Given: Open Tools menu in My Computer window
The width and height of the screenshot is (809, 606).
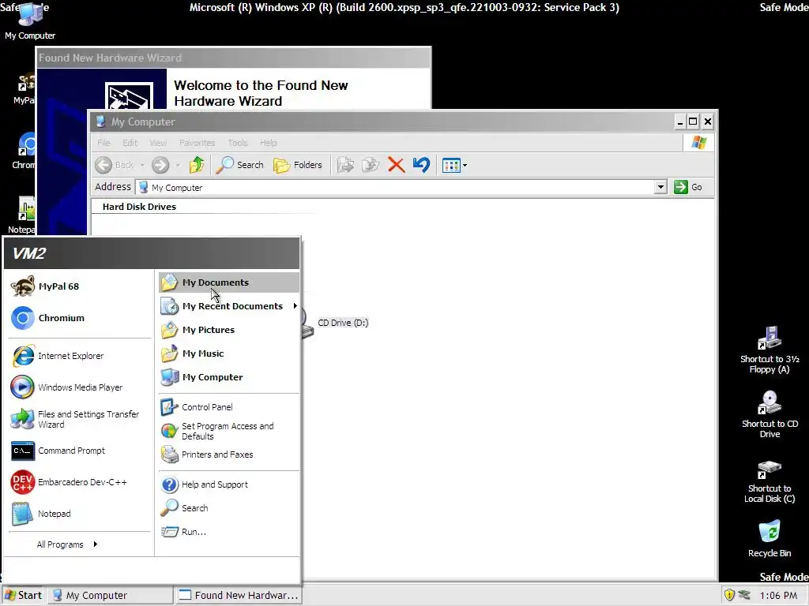Looking at the screenshot, I should tap(238, 143).
